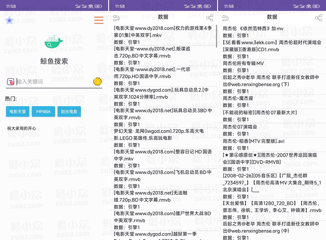This screenshot has height=240, width=326.
Task: Go back from middle data screen
Action: coord(116,18)
